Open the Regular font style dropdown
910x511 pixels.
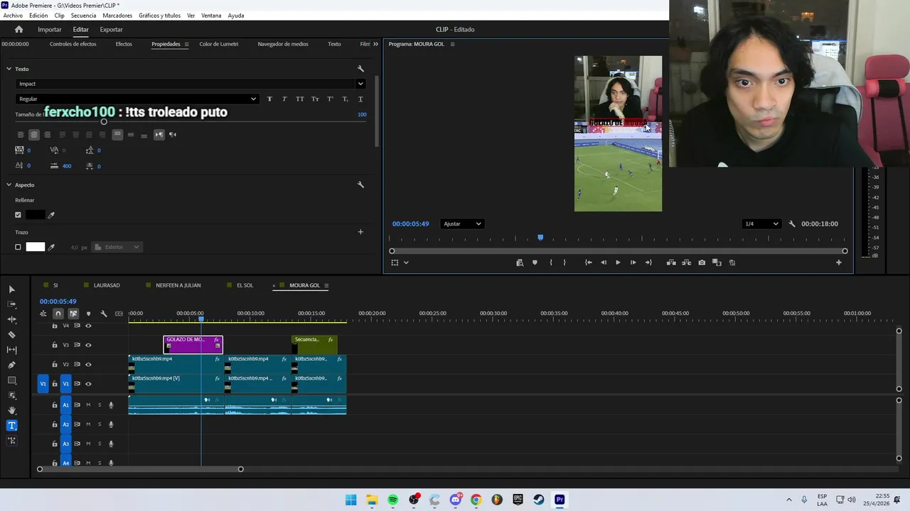[x=136, y=99]
